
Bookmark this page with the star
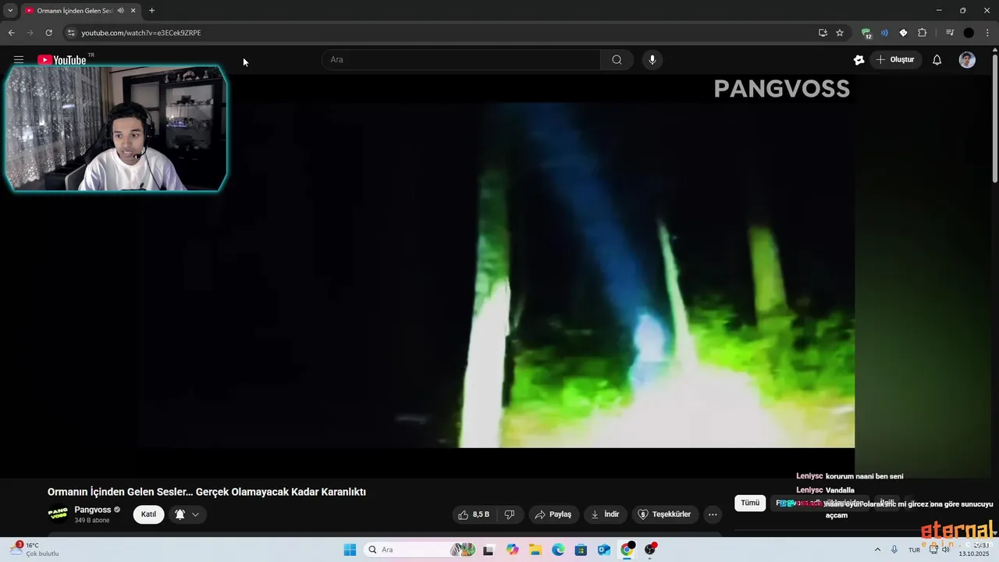[x=840, y=33]
